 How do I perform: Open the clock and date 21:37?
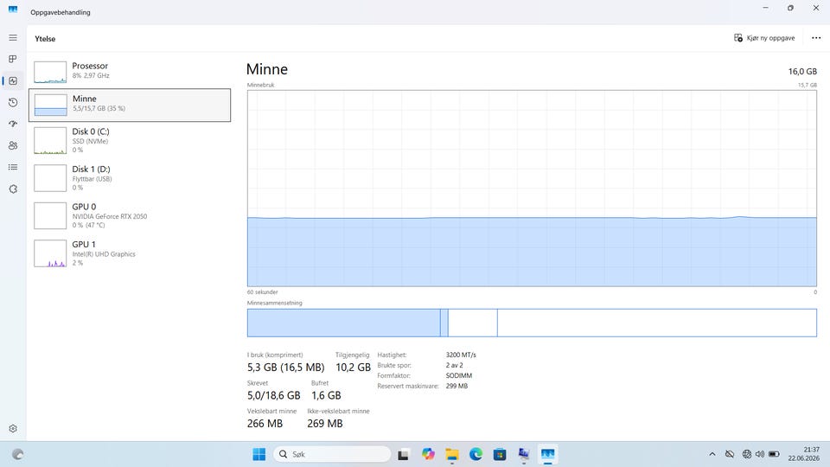pyautogui.click(x=803, y=454)
